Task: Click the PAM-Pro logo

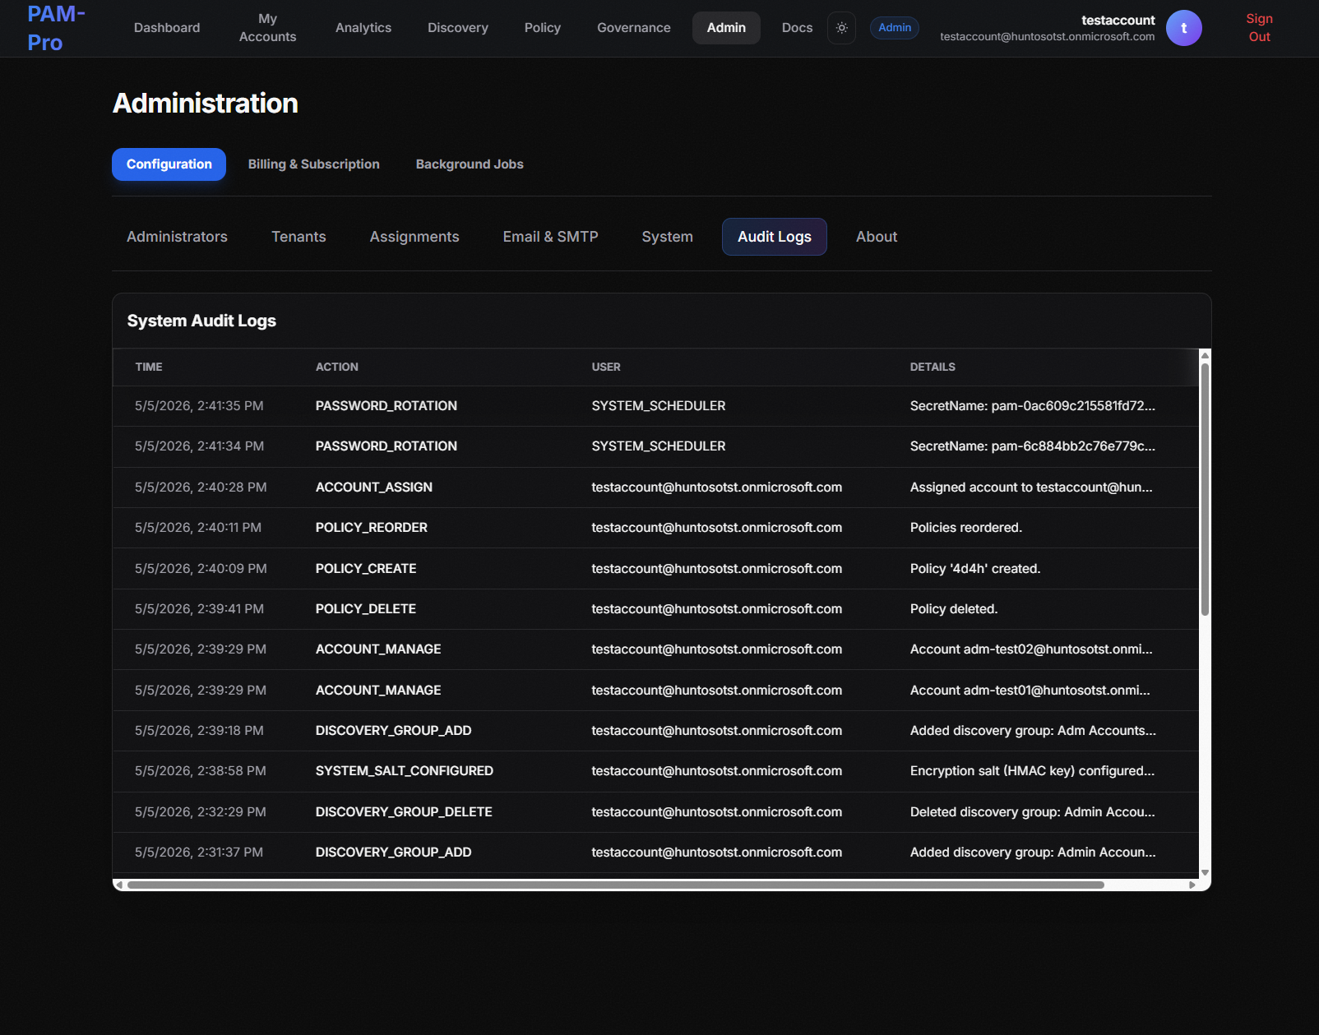Action: tap(56, 28)
